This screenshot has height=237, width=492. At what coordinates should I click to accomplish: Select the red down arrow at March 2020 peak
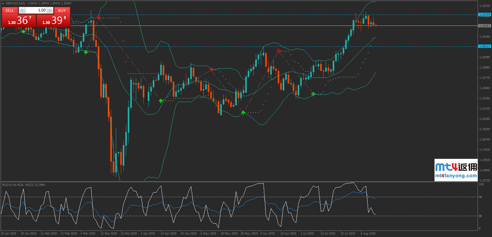pos(99,17)
